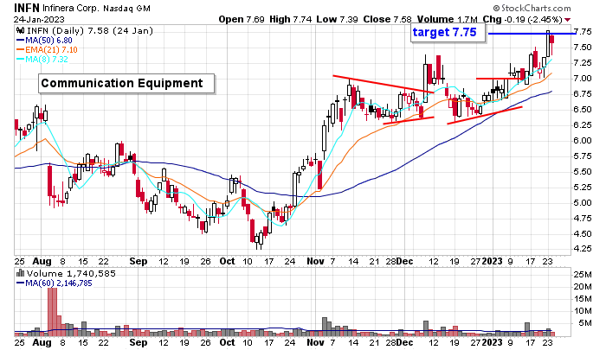Click the 5M volume axis label

click(x=584, y=323)
